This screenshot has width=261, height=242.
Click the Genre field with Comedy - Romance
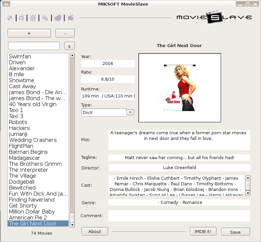(x=179, y=203)
